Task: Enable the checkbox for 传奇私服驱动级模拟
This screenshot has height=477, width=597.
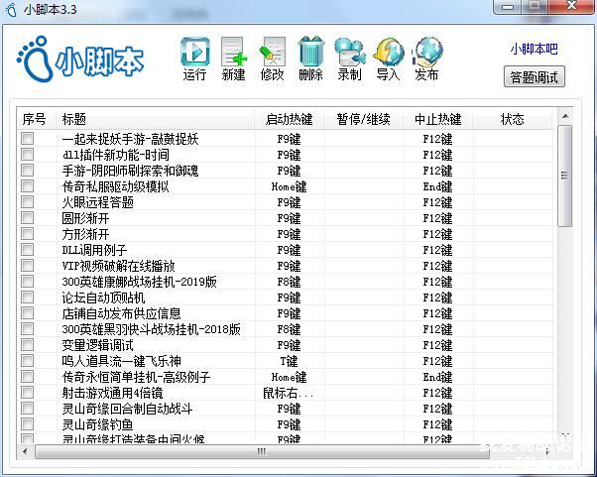Action: click(x=28, y=186)
